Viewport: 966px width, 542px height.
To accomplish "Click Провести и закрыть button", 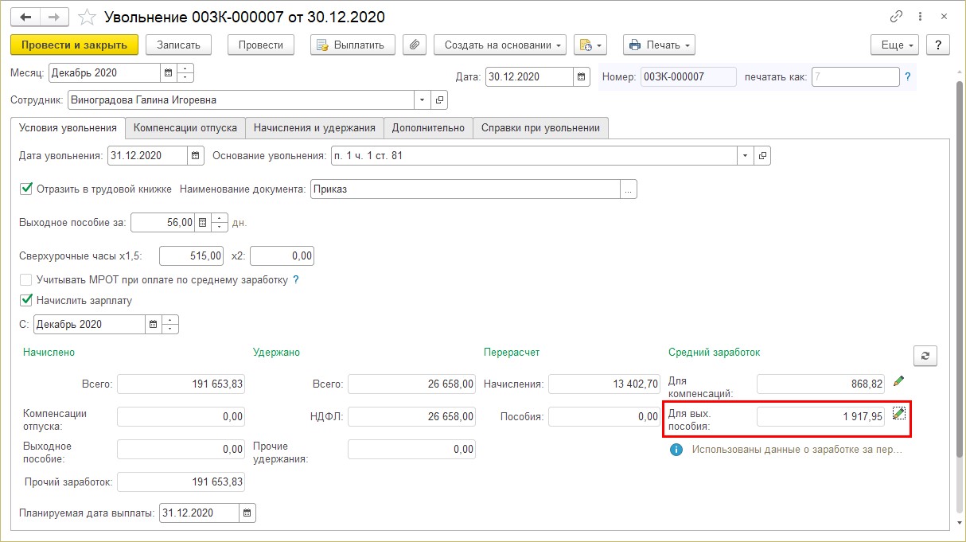I will (x=75, y=45).
